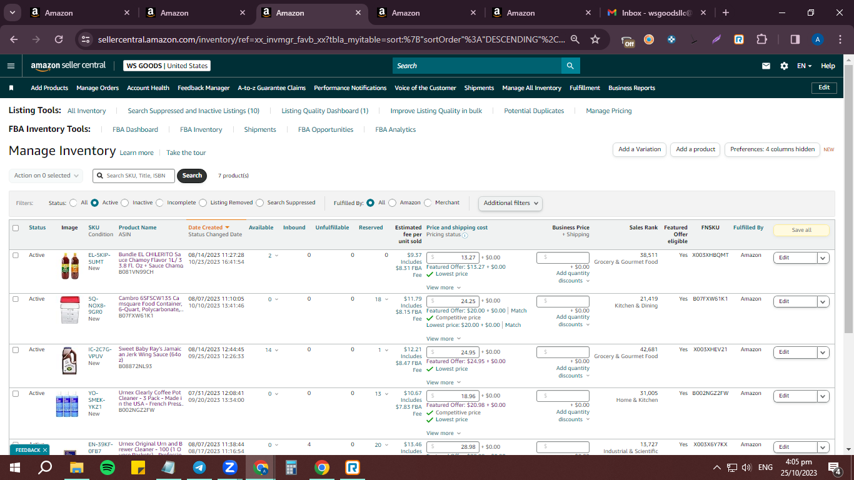Open the browser extensions puzzle icon

(x=761, y=39)
